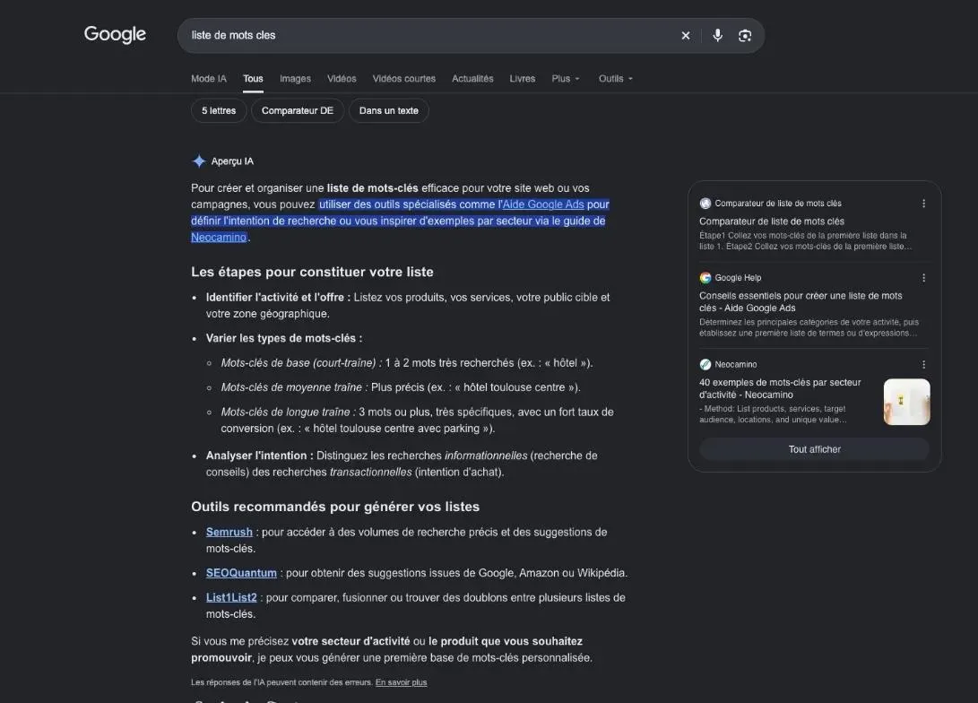The width and height of the screenshot is (978, 703).
Task: Open the SEOQuantum link
Action: (x=241, y=573)
